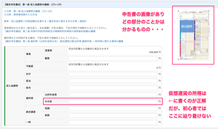This screenshot has height=129, width=218.
Task: Open the 入力例：第一表 収入金額等の編集 link
Action: point(28,11)
